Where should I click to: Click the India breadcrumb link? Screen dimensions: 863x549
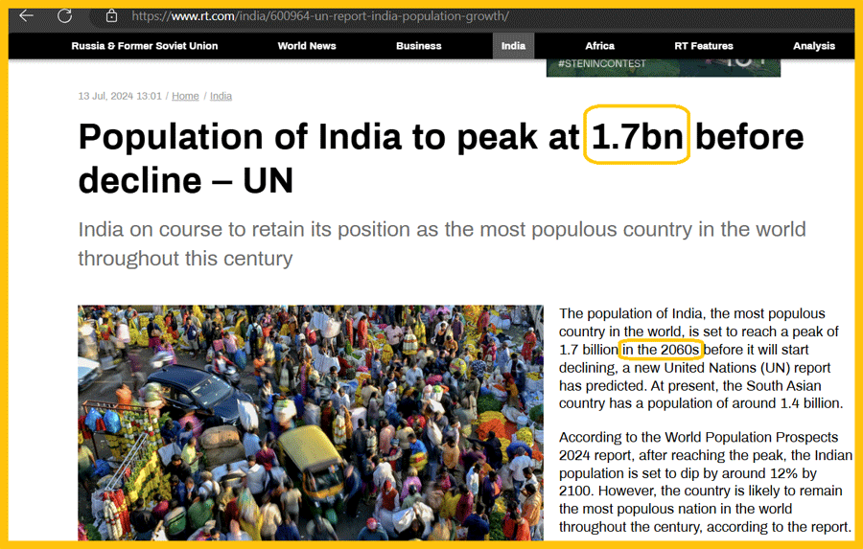221,96
